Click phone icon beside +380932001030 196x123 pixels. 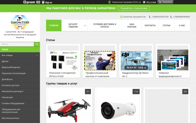(x=150, y=17)
